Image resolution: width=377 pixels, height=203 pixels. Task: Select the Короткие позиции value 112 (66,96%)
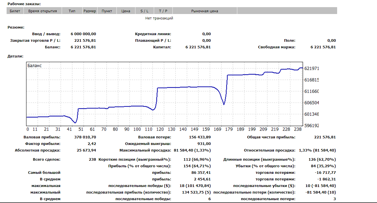coord(197,160)
